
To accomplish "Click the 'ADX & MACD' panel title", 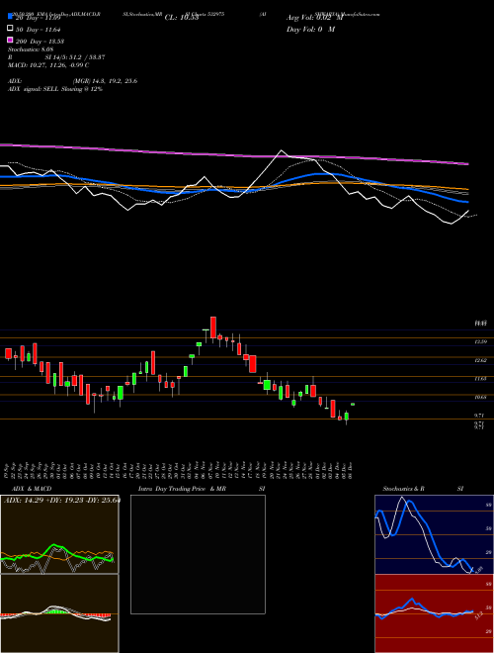I will tap(32, 489).
